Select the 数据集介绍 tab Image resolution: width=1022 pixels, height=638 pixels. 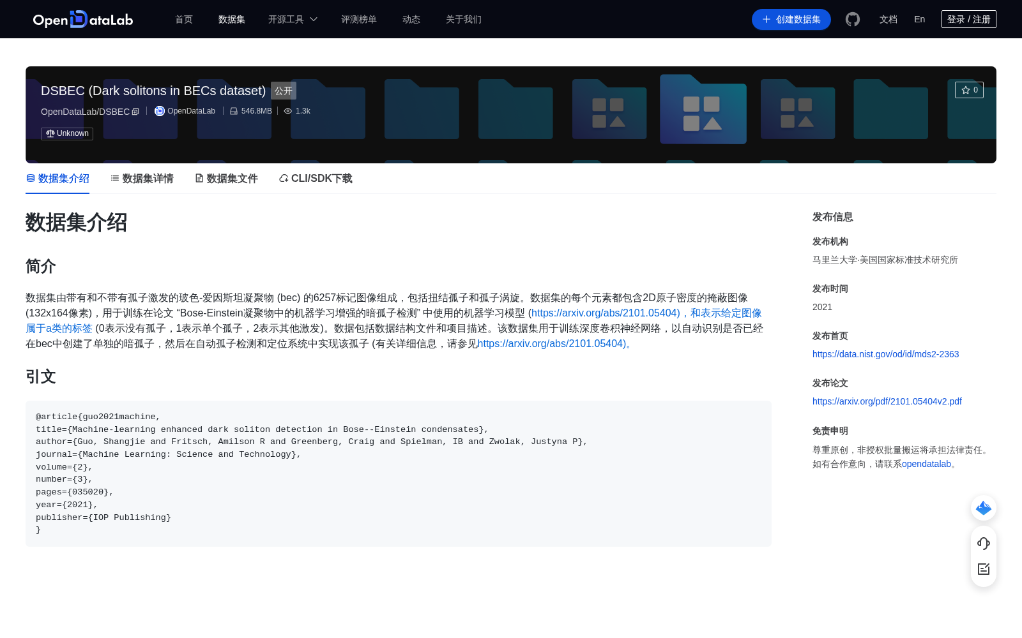tap(57, 179)
